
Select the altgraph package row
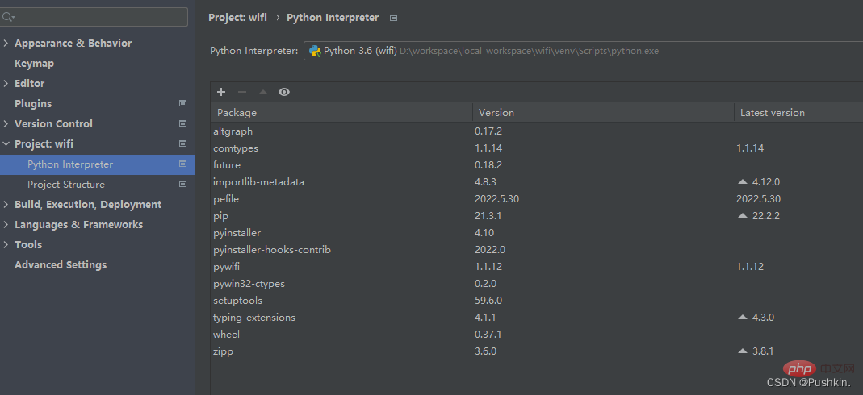coord(537,131)
